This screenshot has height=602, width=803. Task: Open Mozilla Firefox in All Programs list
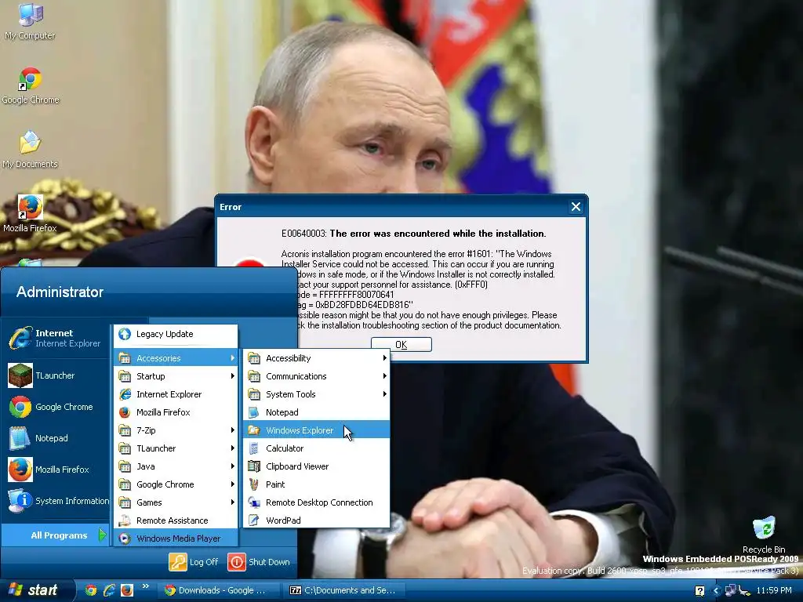[x=176, y=412]
